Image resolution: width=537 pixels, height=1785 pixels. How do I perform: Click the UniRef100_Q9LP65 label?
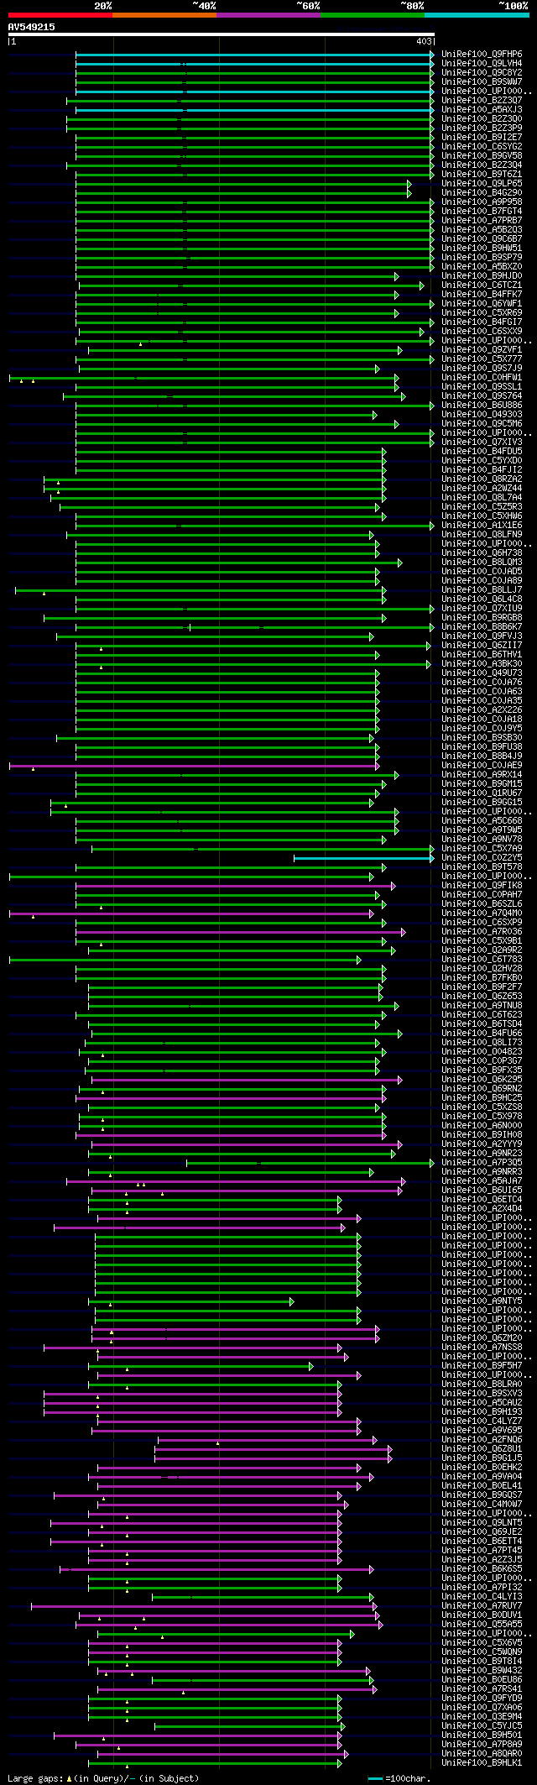(x=482, y=183)
